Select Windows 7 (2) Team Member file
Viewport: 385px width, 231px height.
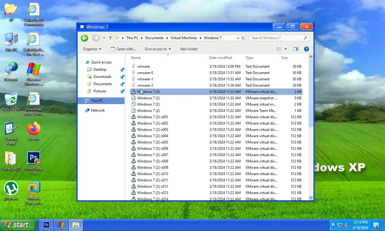click(216, 111)
